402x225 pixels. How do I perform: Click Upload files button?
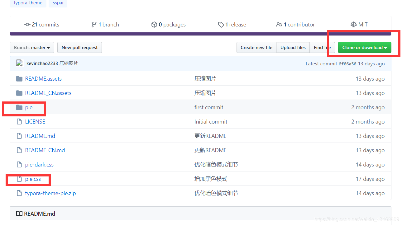point(293,48)
